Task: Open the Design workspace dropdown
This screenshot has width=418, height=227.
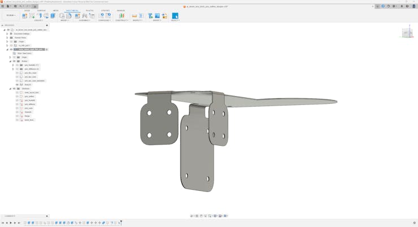Action: (x=11, y=16)
